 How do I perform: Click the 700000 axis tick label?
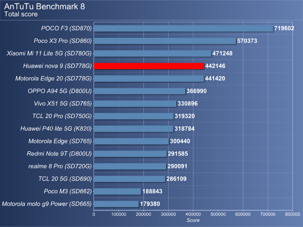coord(268,214)
